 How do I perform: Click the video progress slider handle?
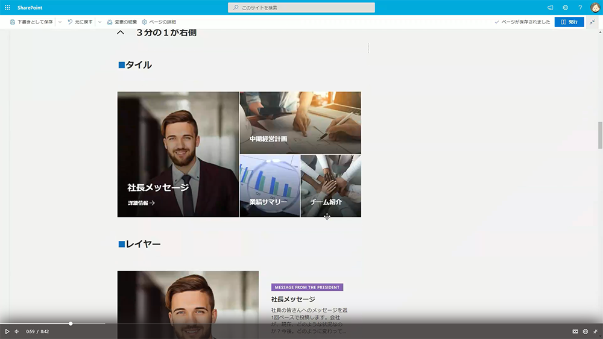pyautogui.click(x=71, y=323)
